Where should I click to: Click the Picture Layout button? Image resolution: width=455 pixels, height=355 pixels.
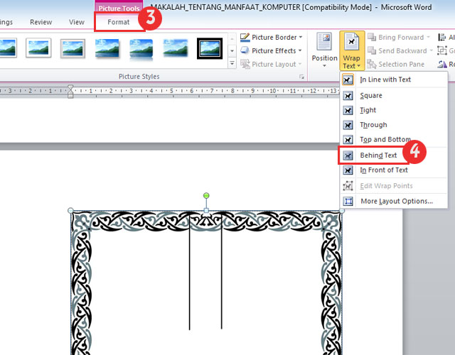pos(272,64)
